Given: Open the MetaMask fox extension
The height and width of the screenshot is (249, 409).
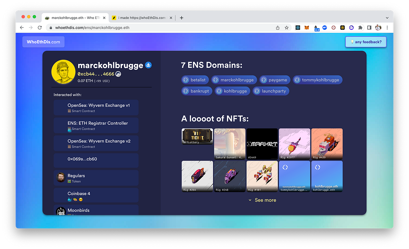Looking at the screenshot, I should point(307,28).
